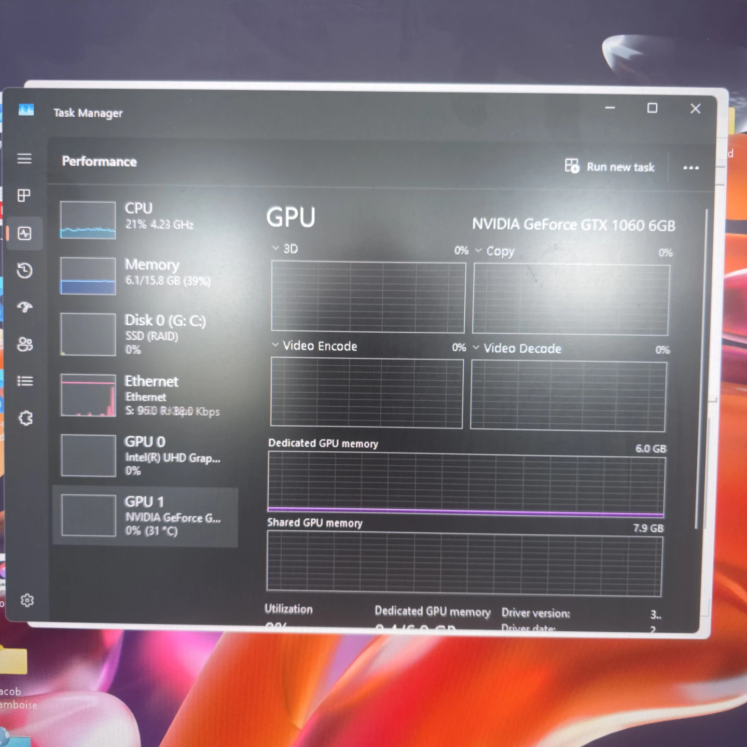Open the three-dot more options menu
The image size is (747, 747).
(691, 168)
